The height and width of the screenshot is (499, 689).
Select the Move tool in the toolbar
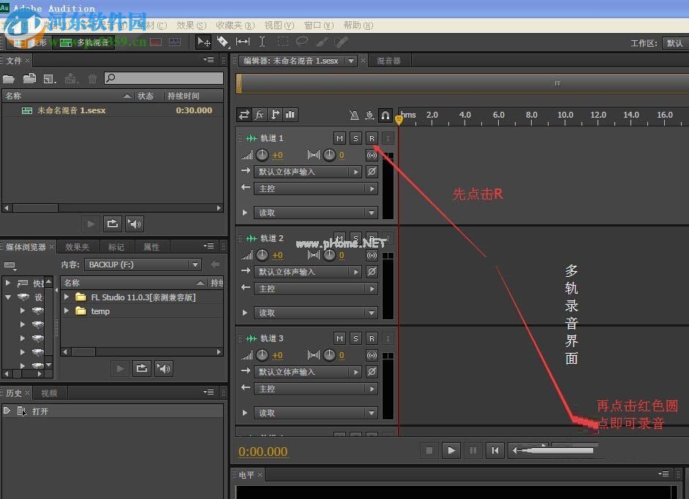tap(204, 42)
